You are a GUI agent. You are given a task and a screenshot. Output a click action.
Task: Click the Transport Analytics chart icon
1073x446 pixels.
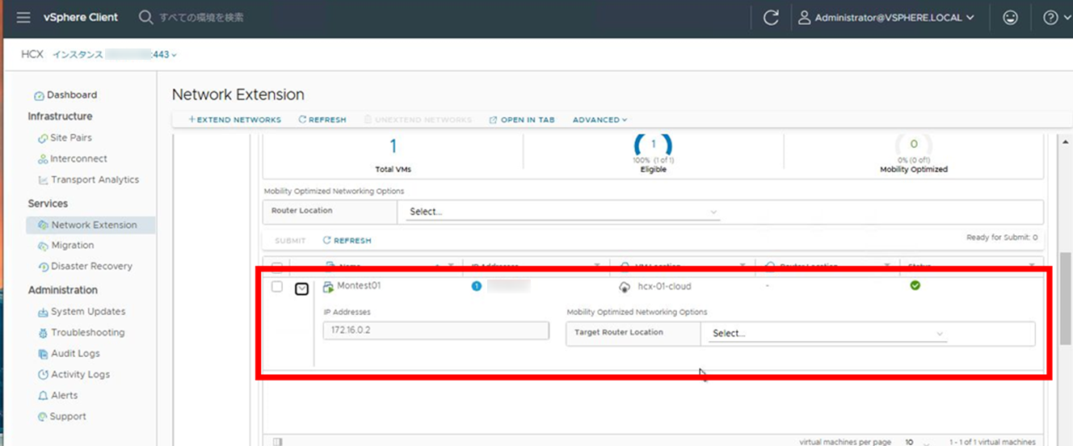click(x=43, y=180)
